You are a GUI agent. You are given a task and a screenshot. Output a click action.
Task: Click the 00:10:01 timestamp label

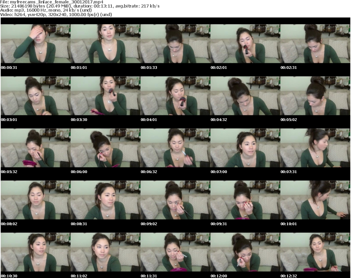click(x=289, y=224)
